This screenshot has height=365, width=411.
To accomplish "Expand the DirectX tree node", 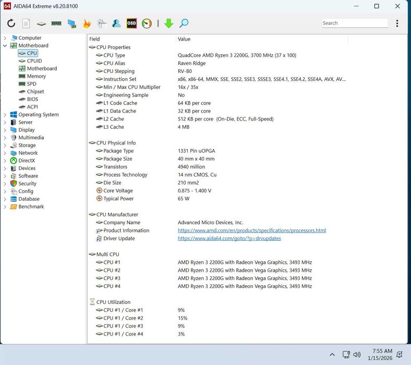I will coord(5,161).
